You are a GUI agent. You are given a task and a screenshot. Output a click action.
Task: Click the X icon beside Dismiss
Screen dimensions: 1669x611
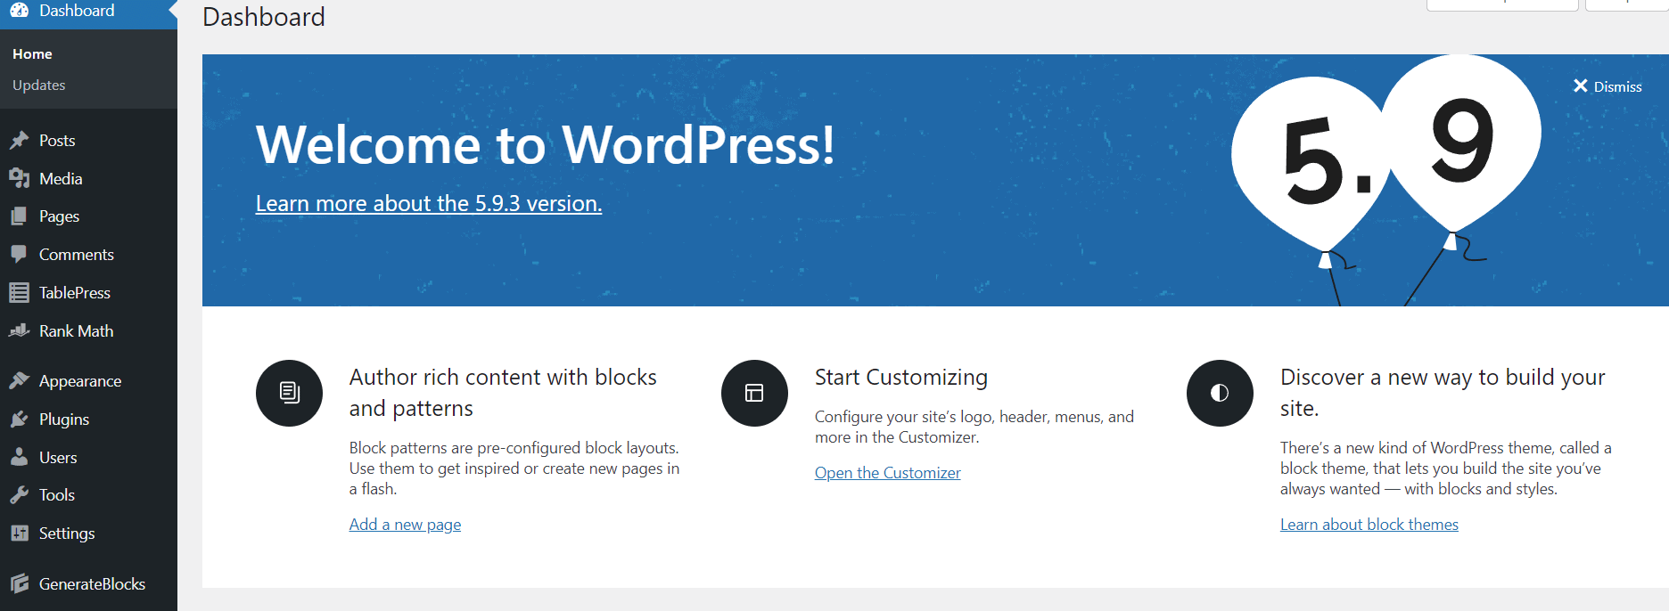(1581, 86)
